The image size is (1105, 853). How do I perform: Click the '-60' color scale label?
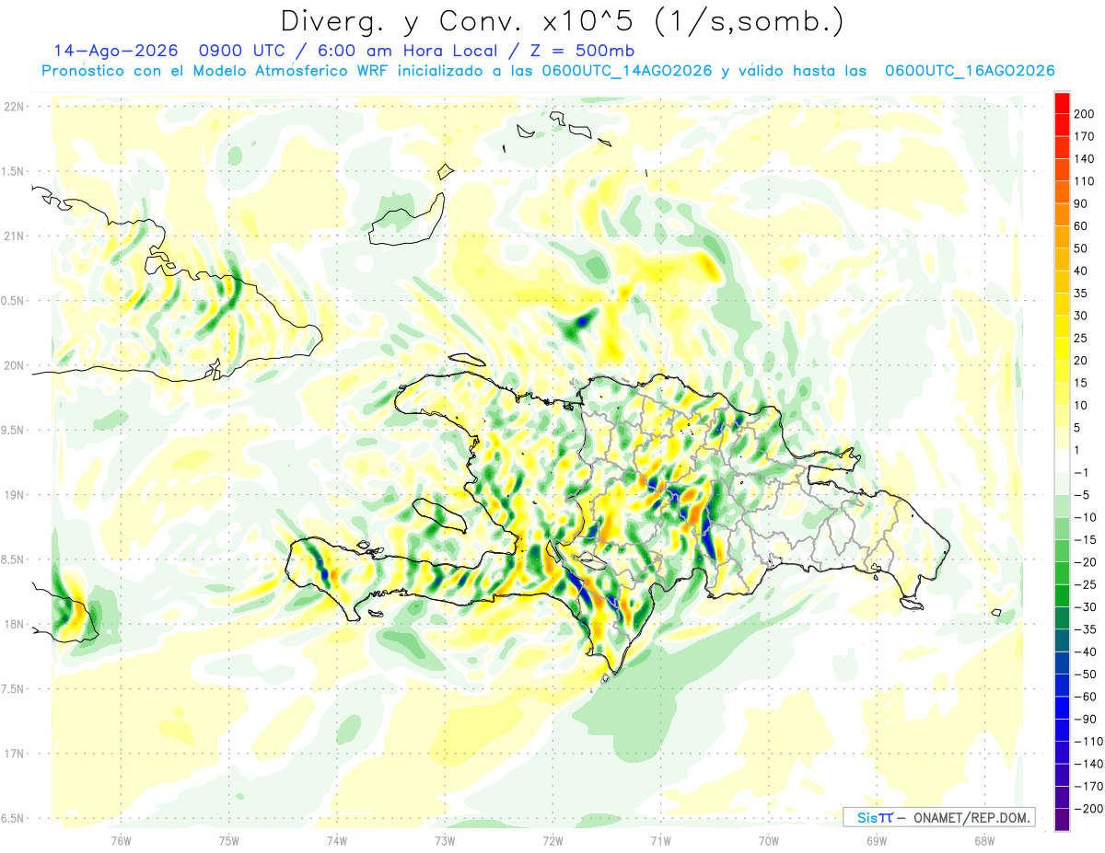click(1086, 697)
